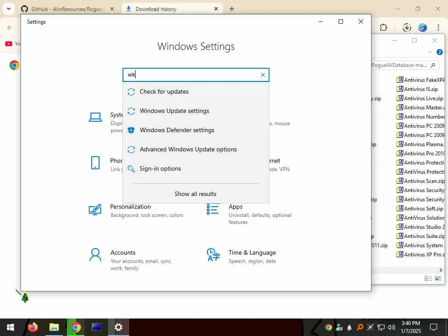Viewport: 448px width, 336px height.
Task: Open Explorer help question mark icon
Action: [x=439, y=52]
